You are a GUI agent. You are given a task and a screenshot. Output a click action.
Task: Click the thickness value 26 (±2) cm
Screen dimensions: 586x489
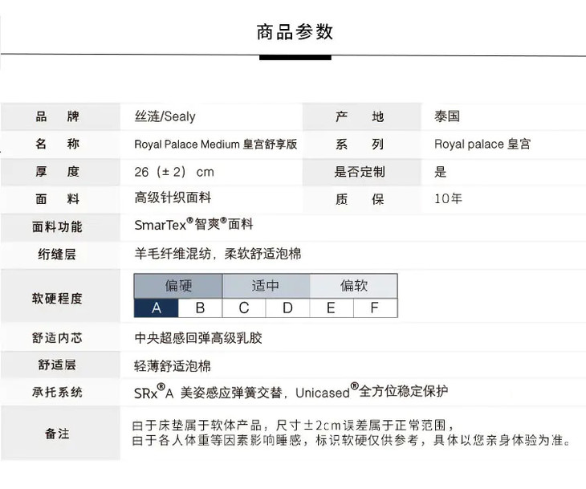pos(174,172)
